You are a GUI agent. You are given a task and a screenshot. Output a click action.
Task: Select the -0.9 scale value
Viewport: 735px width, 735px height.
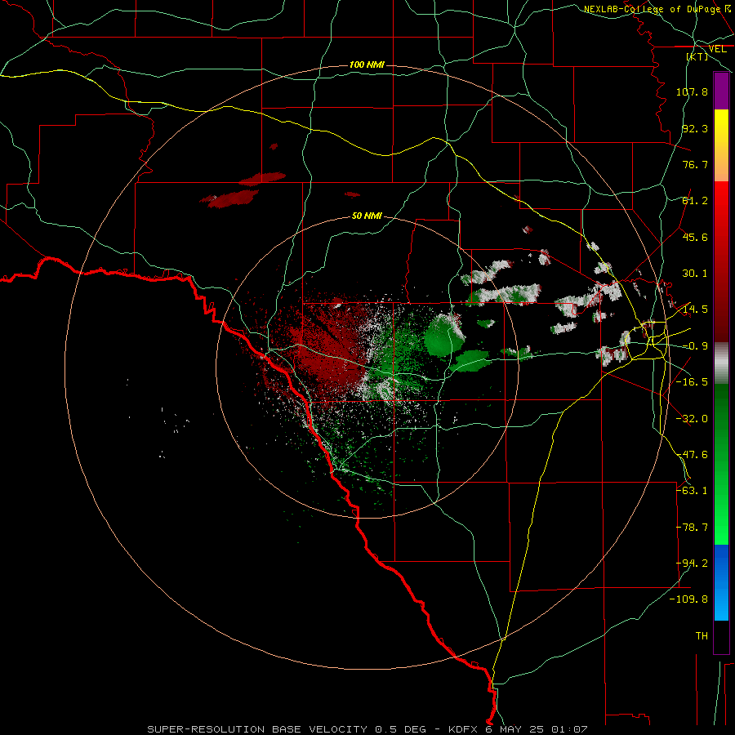click(x=695, y=346)
